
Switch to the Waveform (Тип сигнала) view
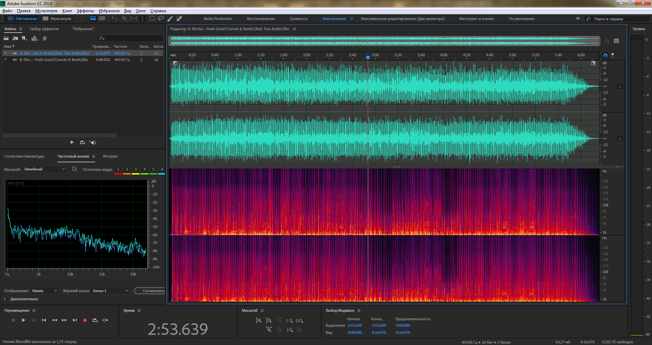[22, 19]
